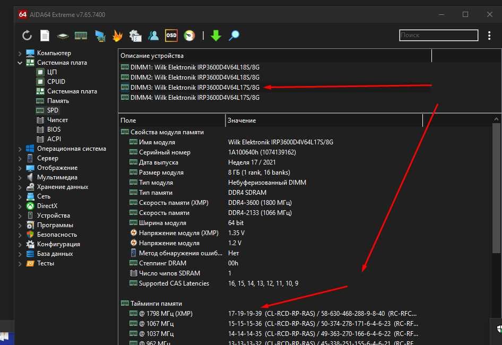The width and height of the screenshot is (502, 345).
Task: Click the motherboard chip toolbar icon
Action: tap(63, 36)
